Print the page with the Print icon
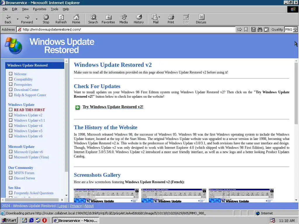This screenshot has width=299, height=224. point(171,19)
